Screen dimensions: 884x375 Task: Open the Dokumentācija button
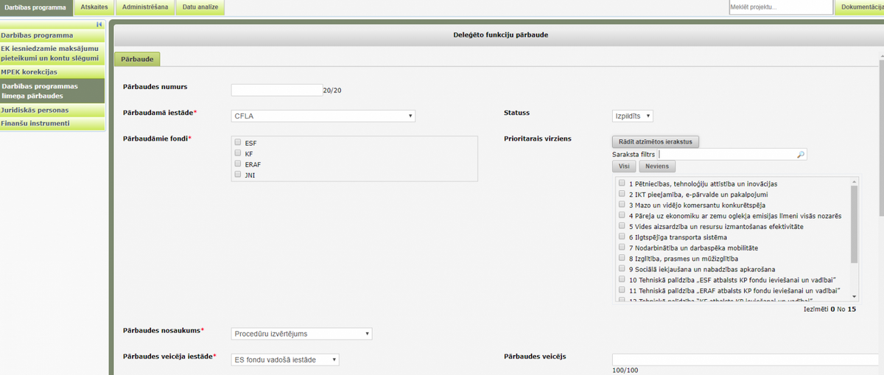click(859, 7)
